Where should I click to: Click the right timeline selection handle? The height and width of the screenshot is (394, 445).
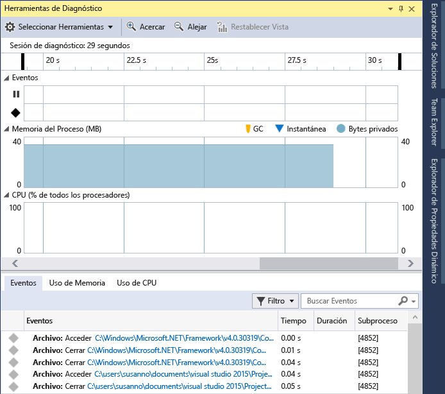[399, 62]
